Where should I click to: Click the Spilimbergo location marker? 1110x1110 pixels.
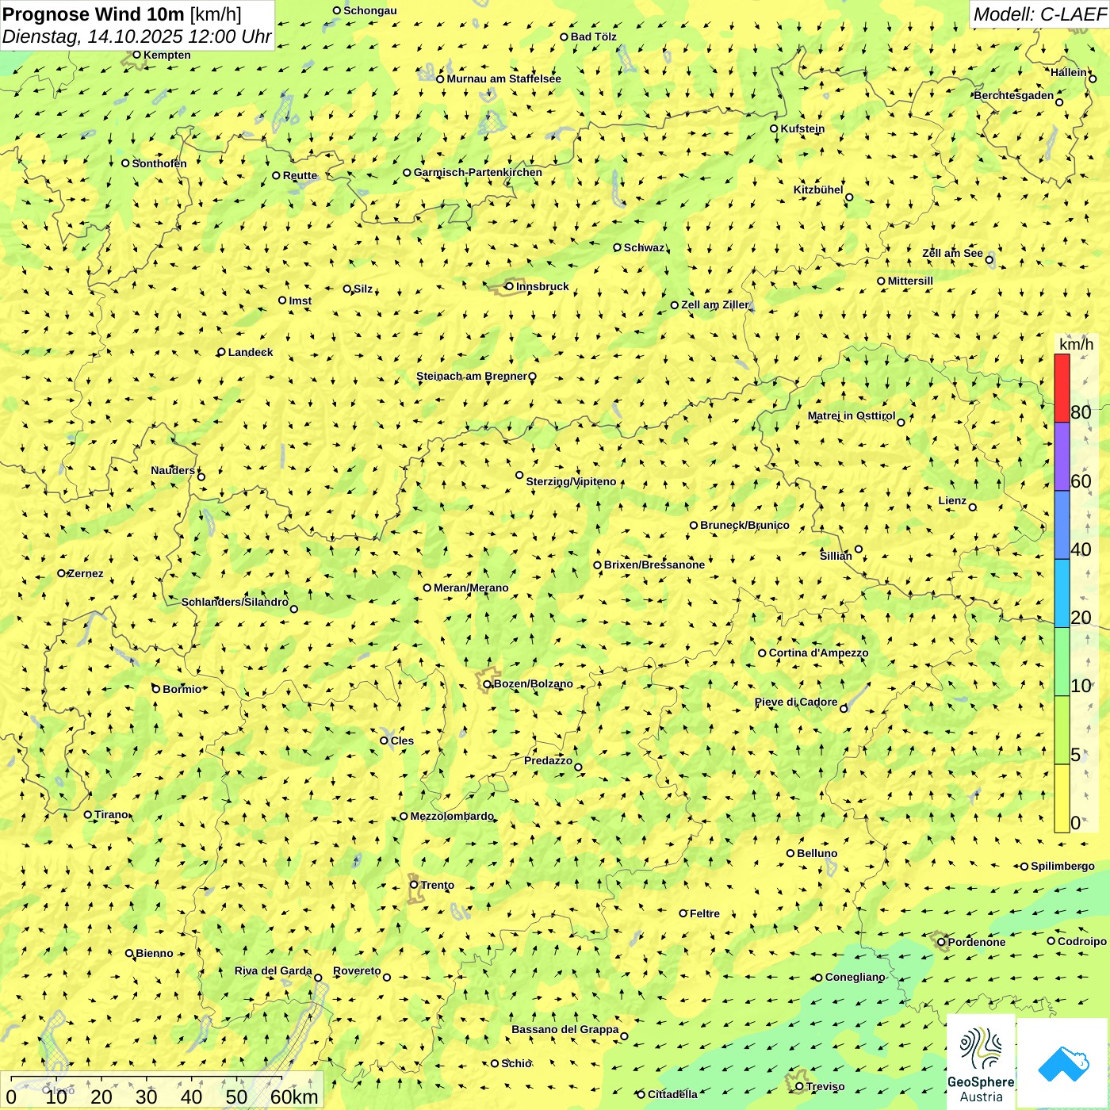[1024, 867]
